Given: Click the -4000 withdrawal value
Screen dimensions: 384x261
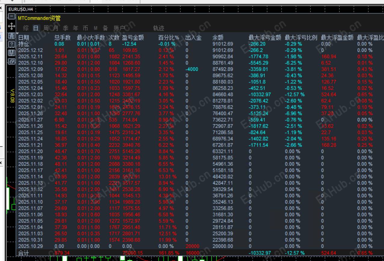Looking at the screenshot, I should pyautogui.click(x=192, y=69).
